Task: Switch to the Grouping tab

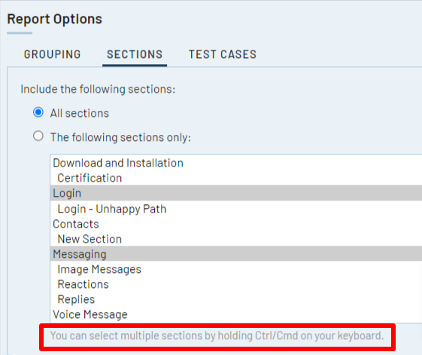Action: [x=52, y=54]
